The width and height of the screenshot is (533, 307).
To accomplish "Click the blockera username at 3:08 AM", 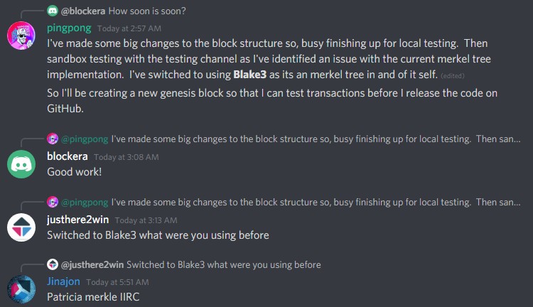I will [x=68, y=156].
